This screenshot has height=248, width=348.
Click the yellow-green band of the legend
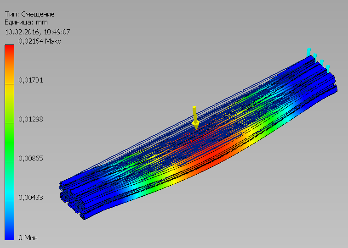point(9,104)
